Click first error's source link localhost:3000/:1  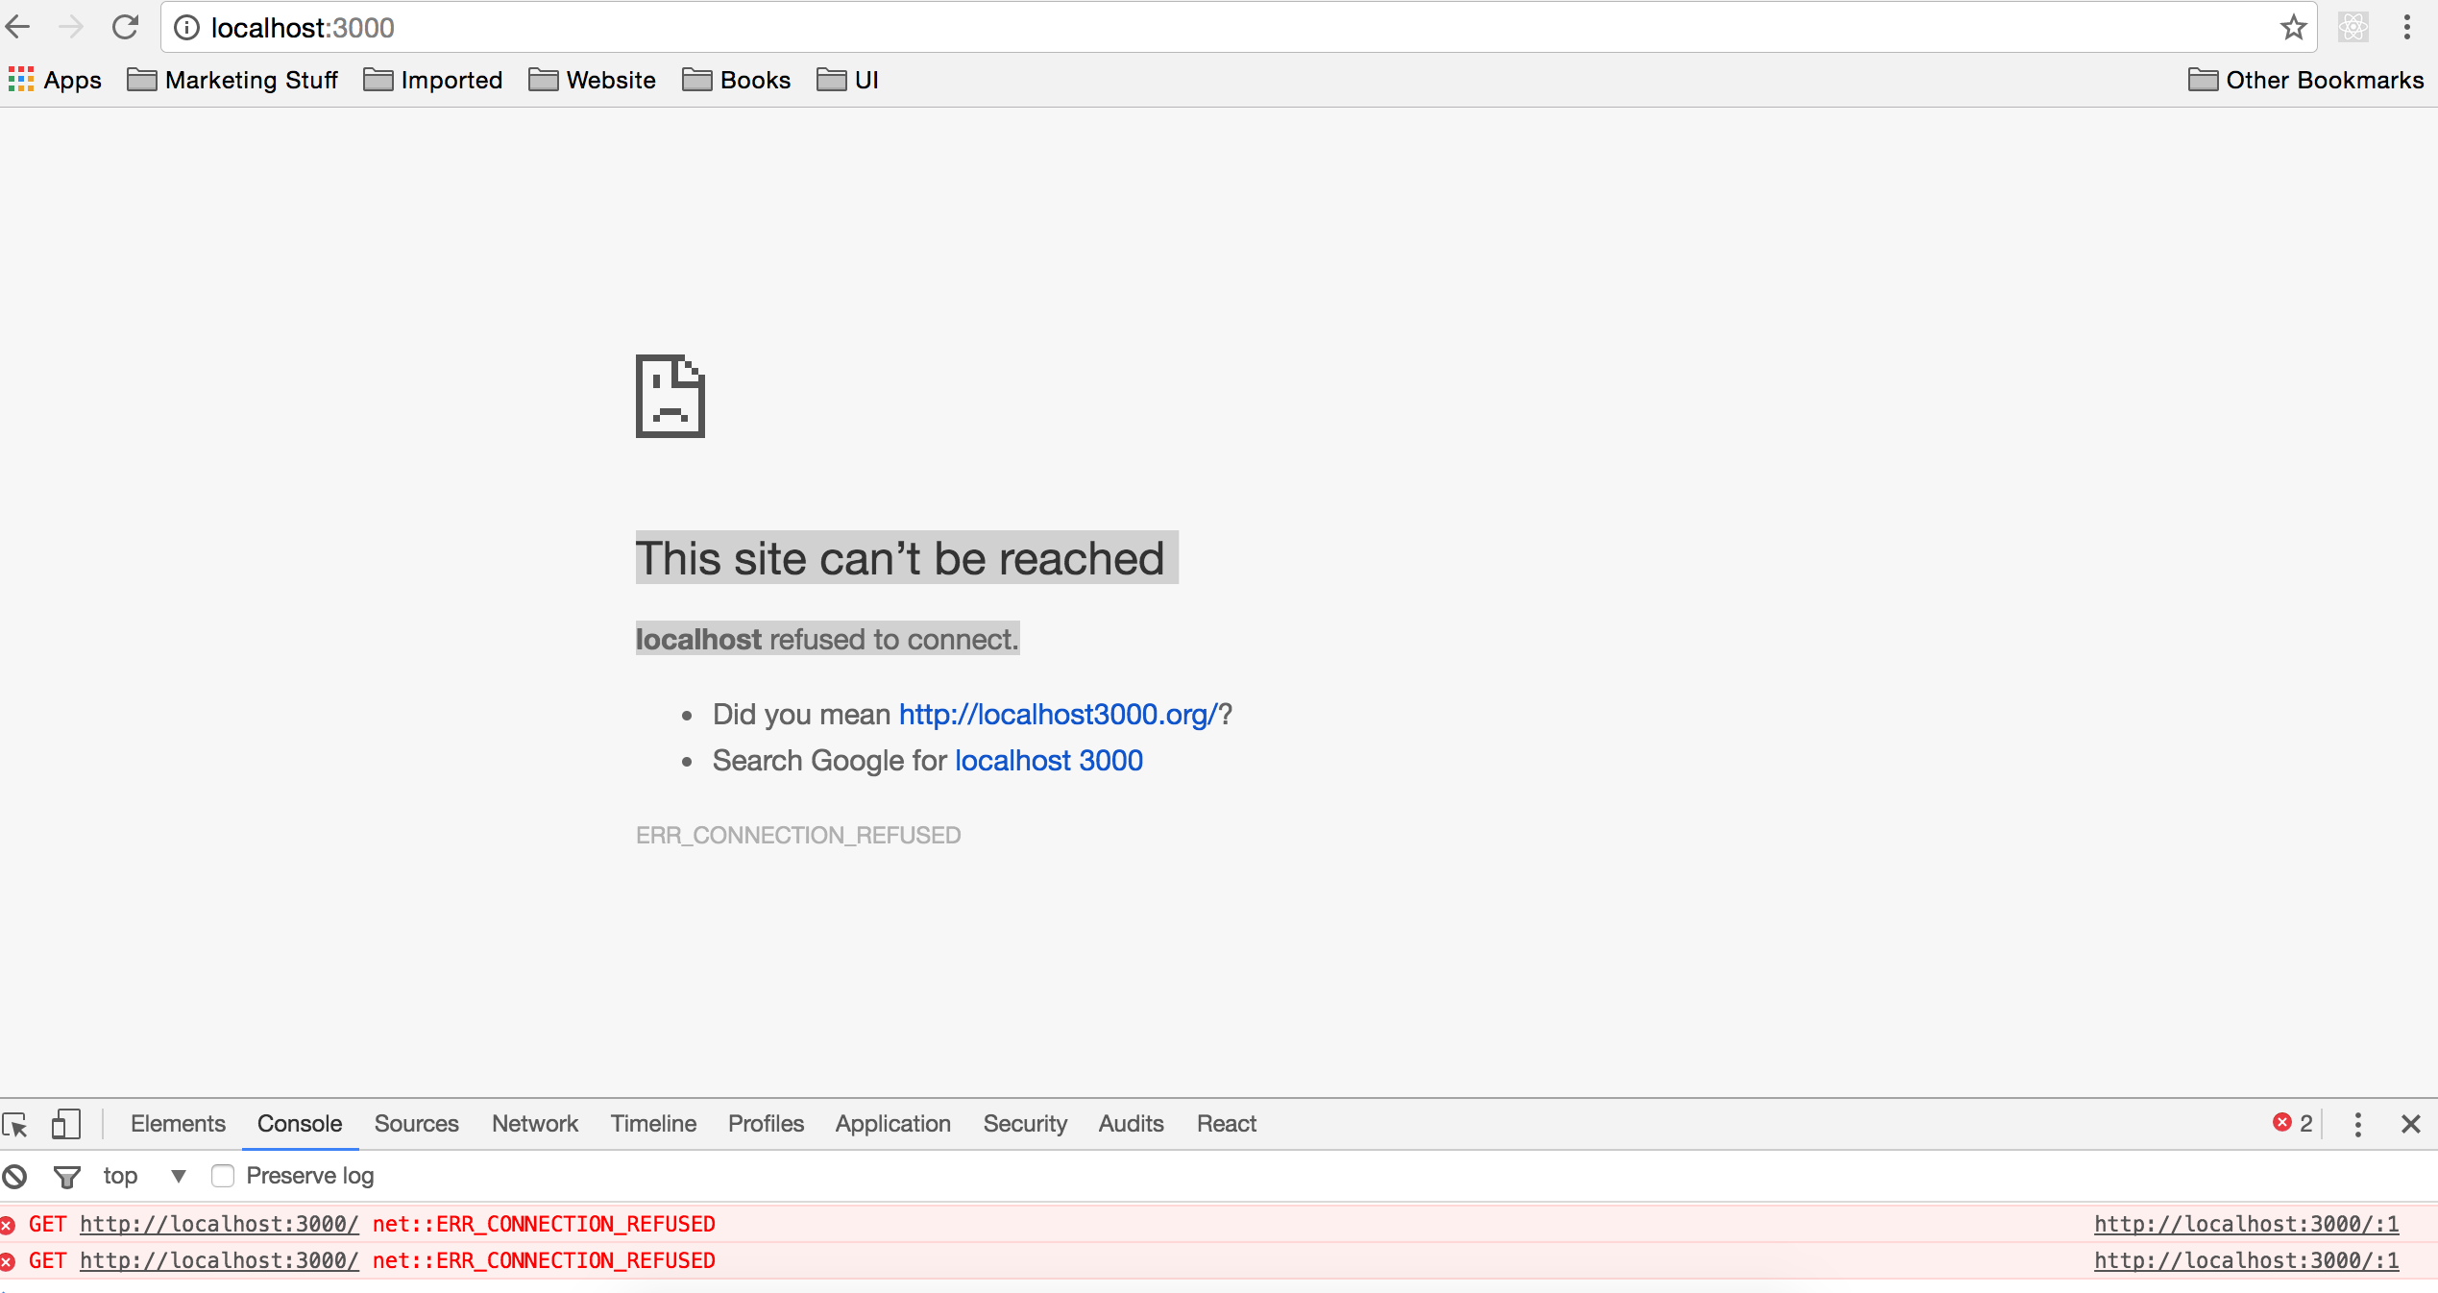click(x=2246, y=1224)
